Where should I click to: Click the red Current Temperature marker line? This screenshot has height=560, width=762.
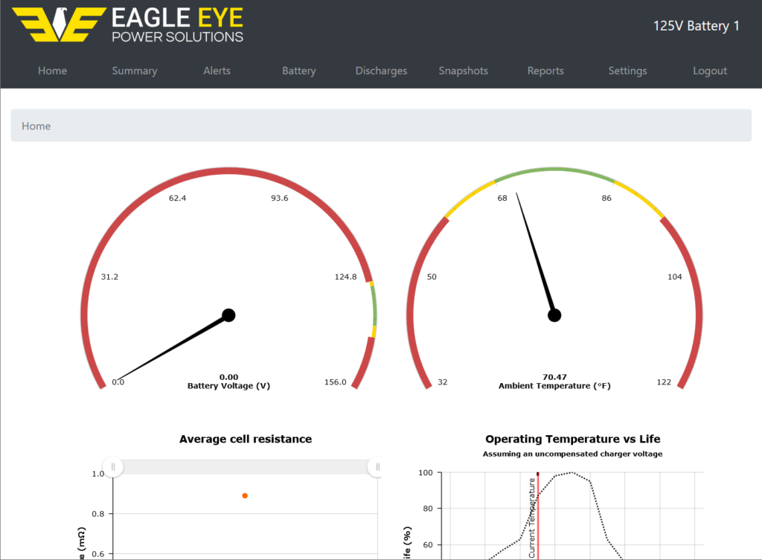pyautogui.click(x=538, y=516)
